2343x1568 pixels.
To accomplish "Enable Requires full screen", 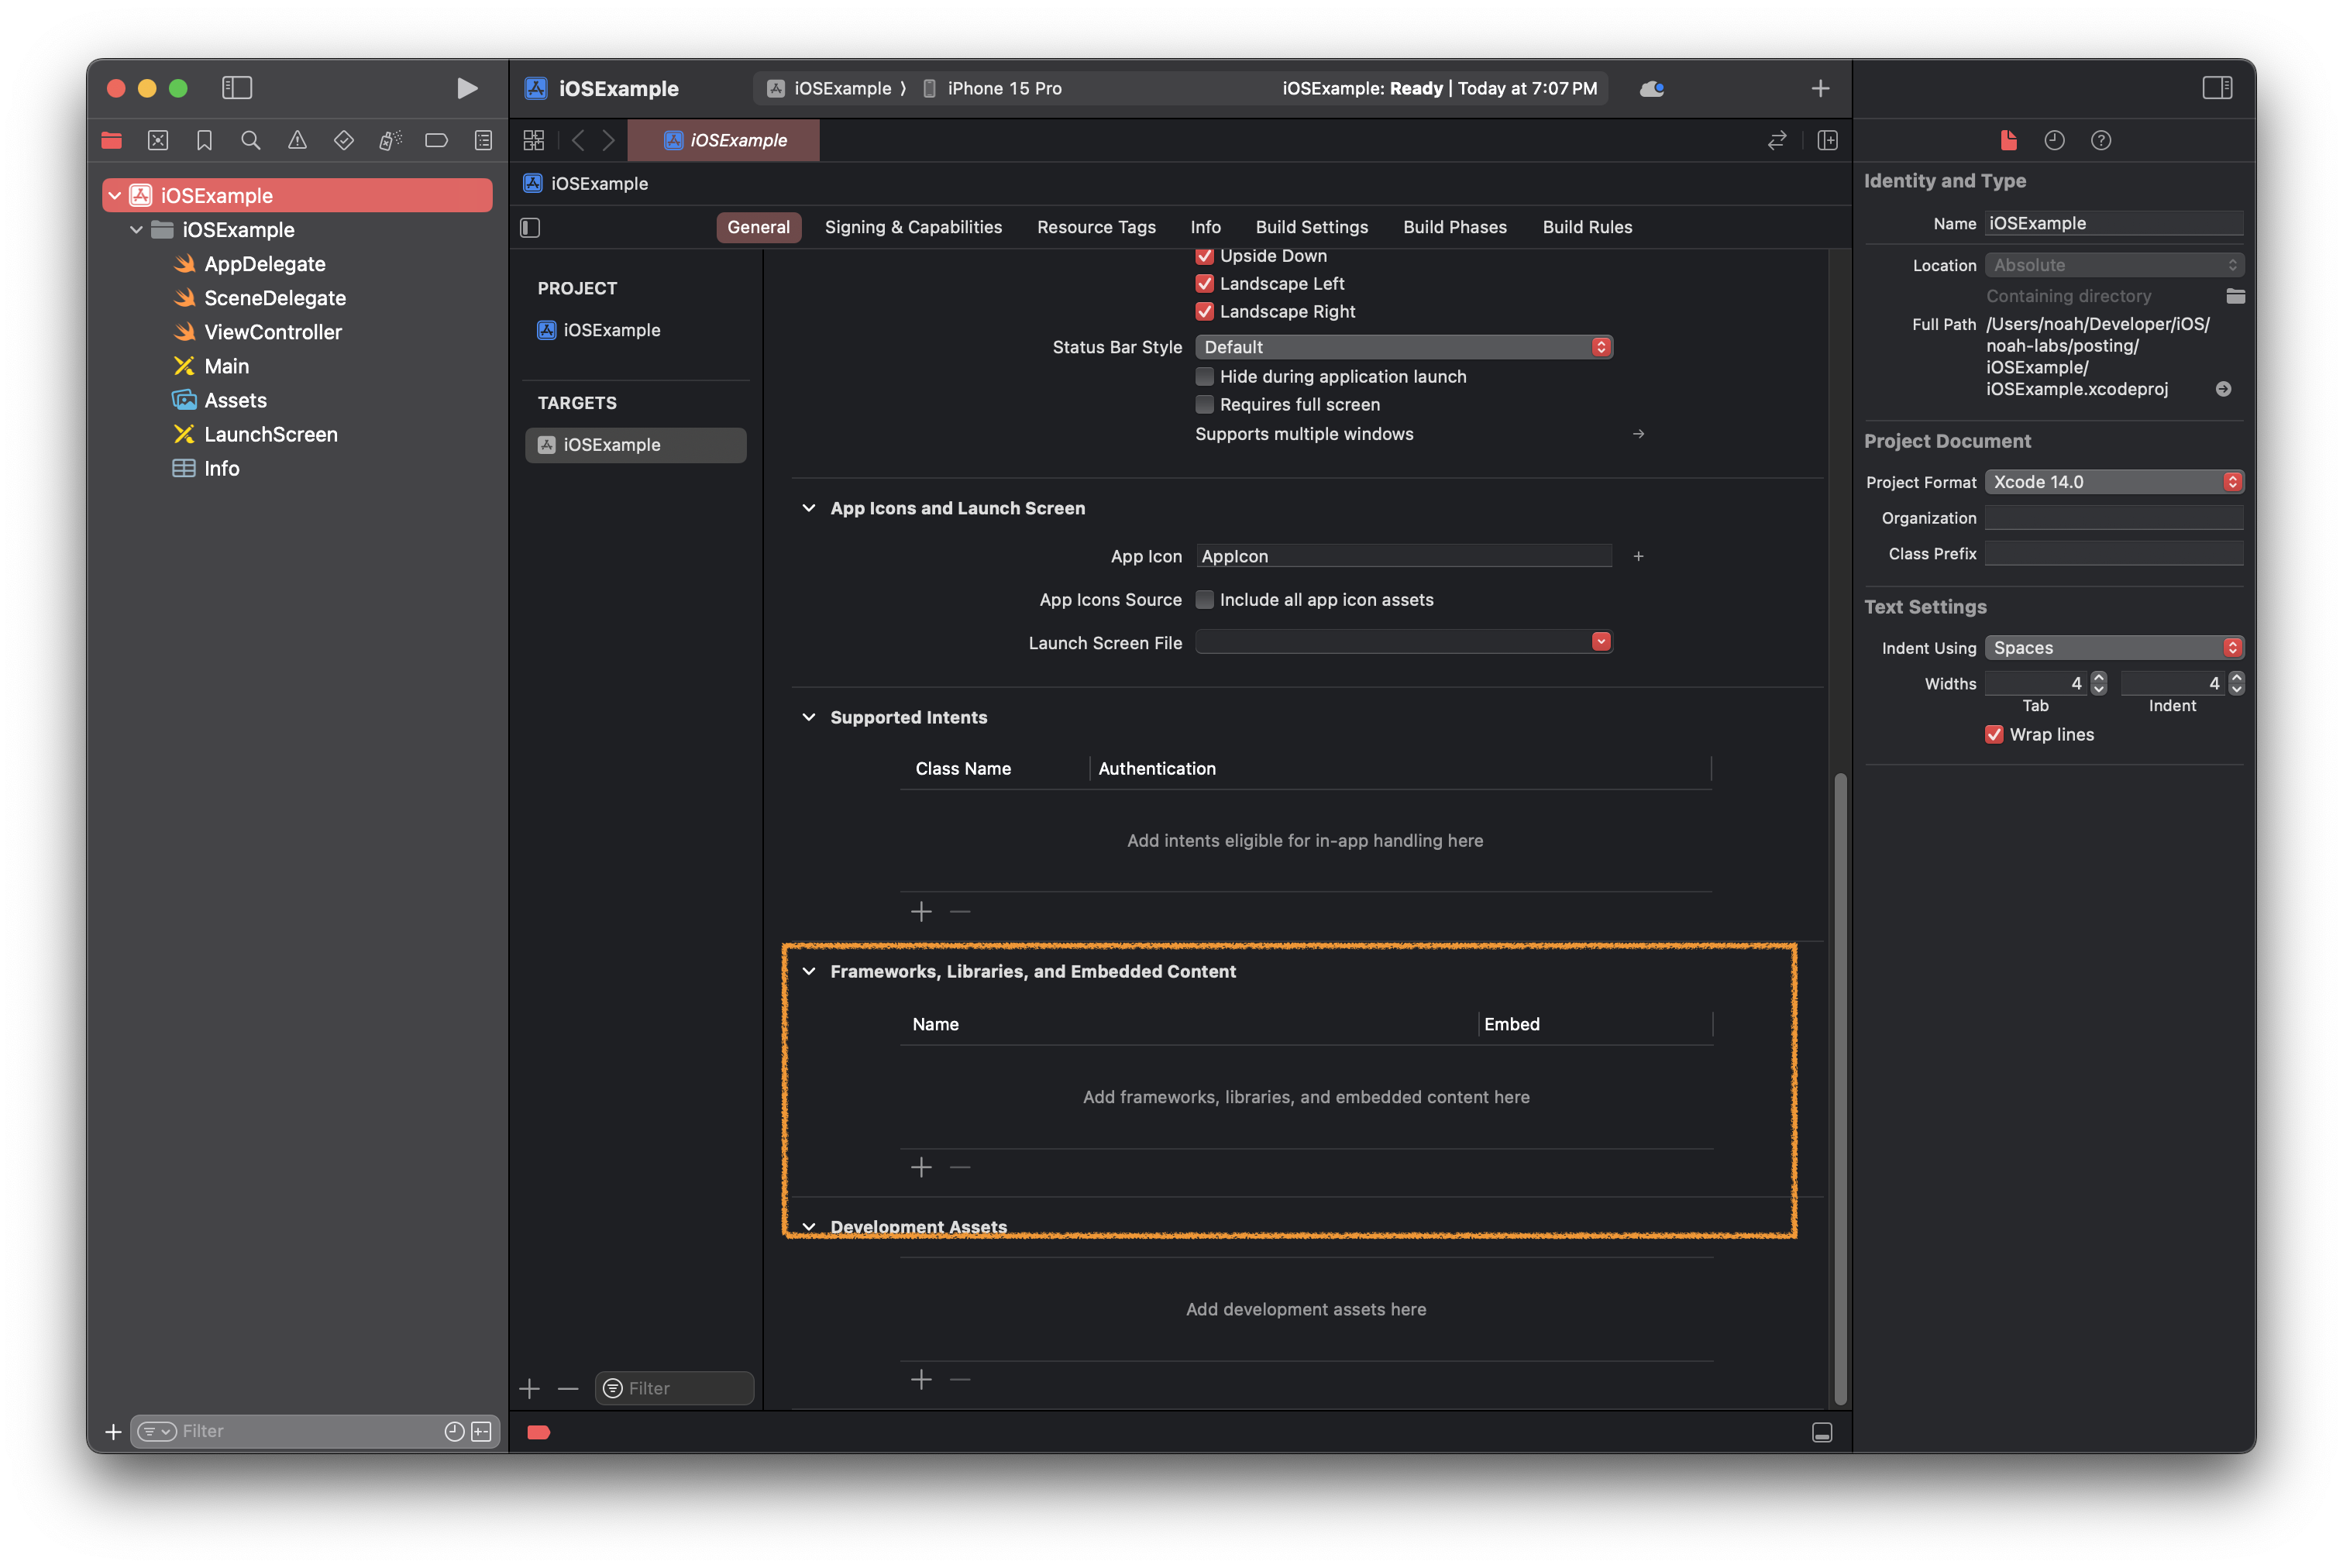I will click(1205, 405).
